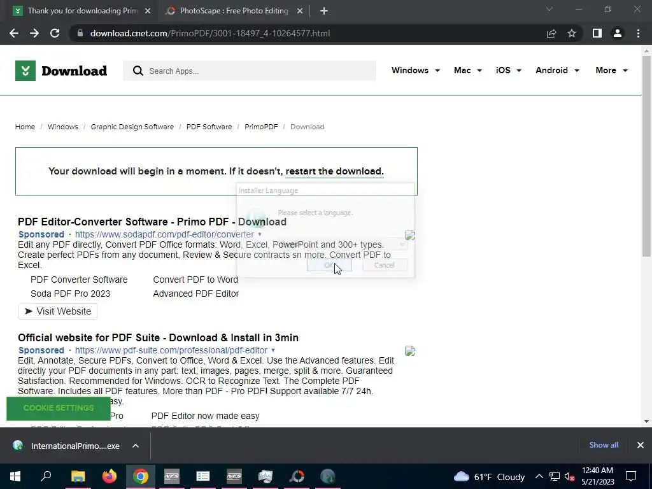Open the notification center icon
The image size is (652, 489).
click(631, 476)
